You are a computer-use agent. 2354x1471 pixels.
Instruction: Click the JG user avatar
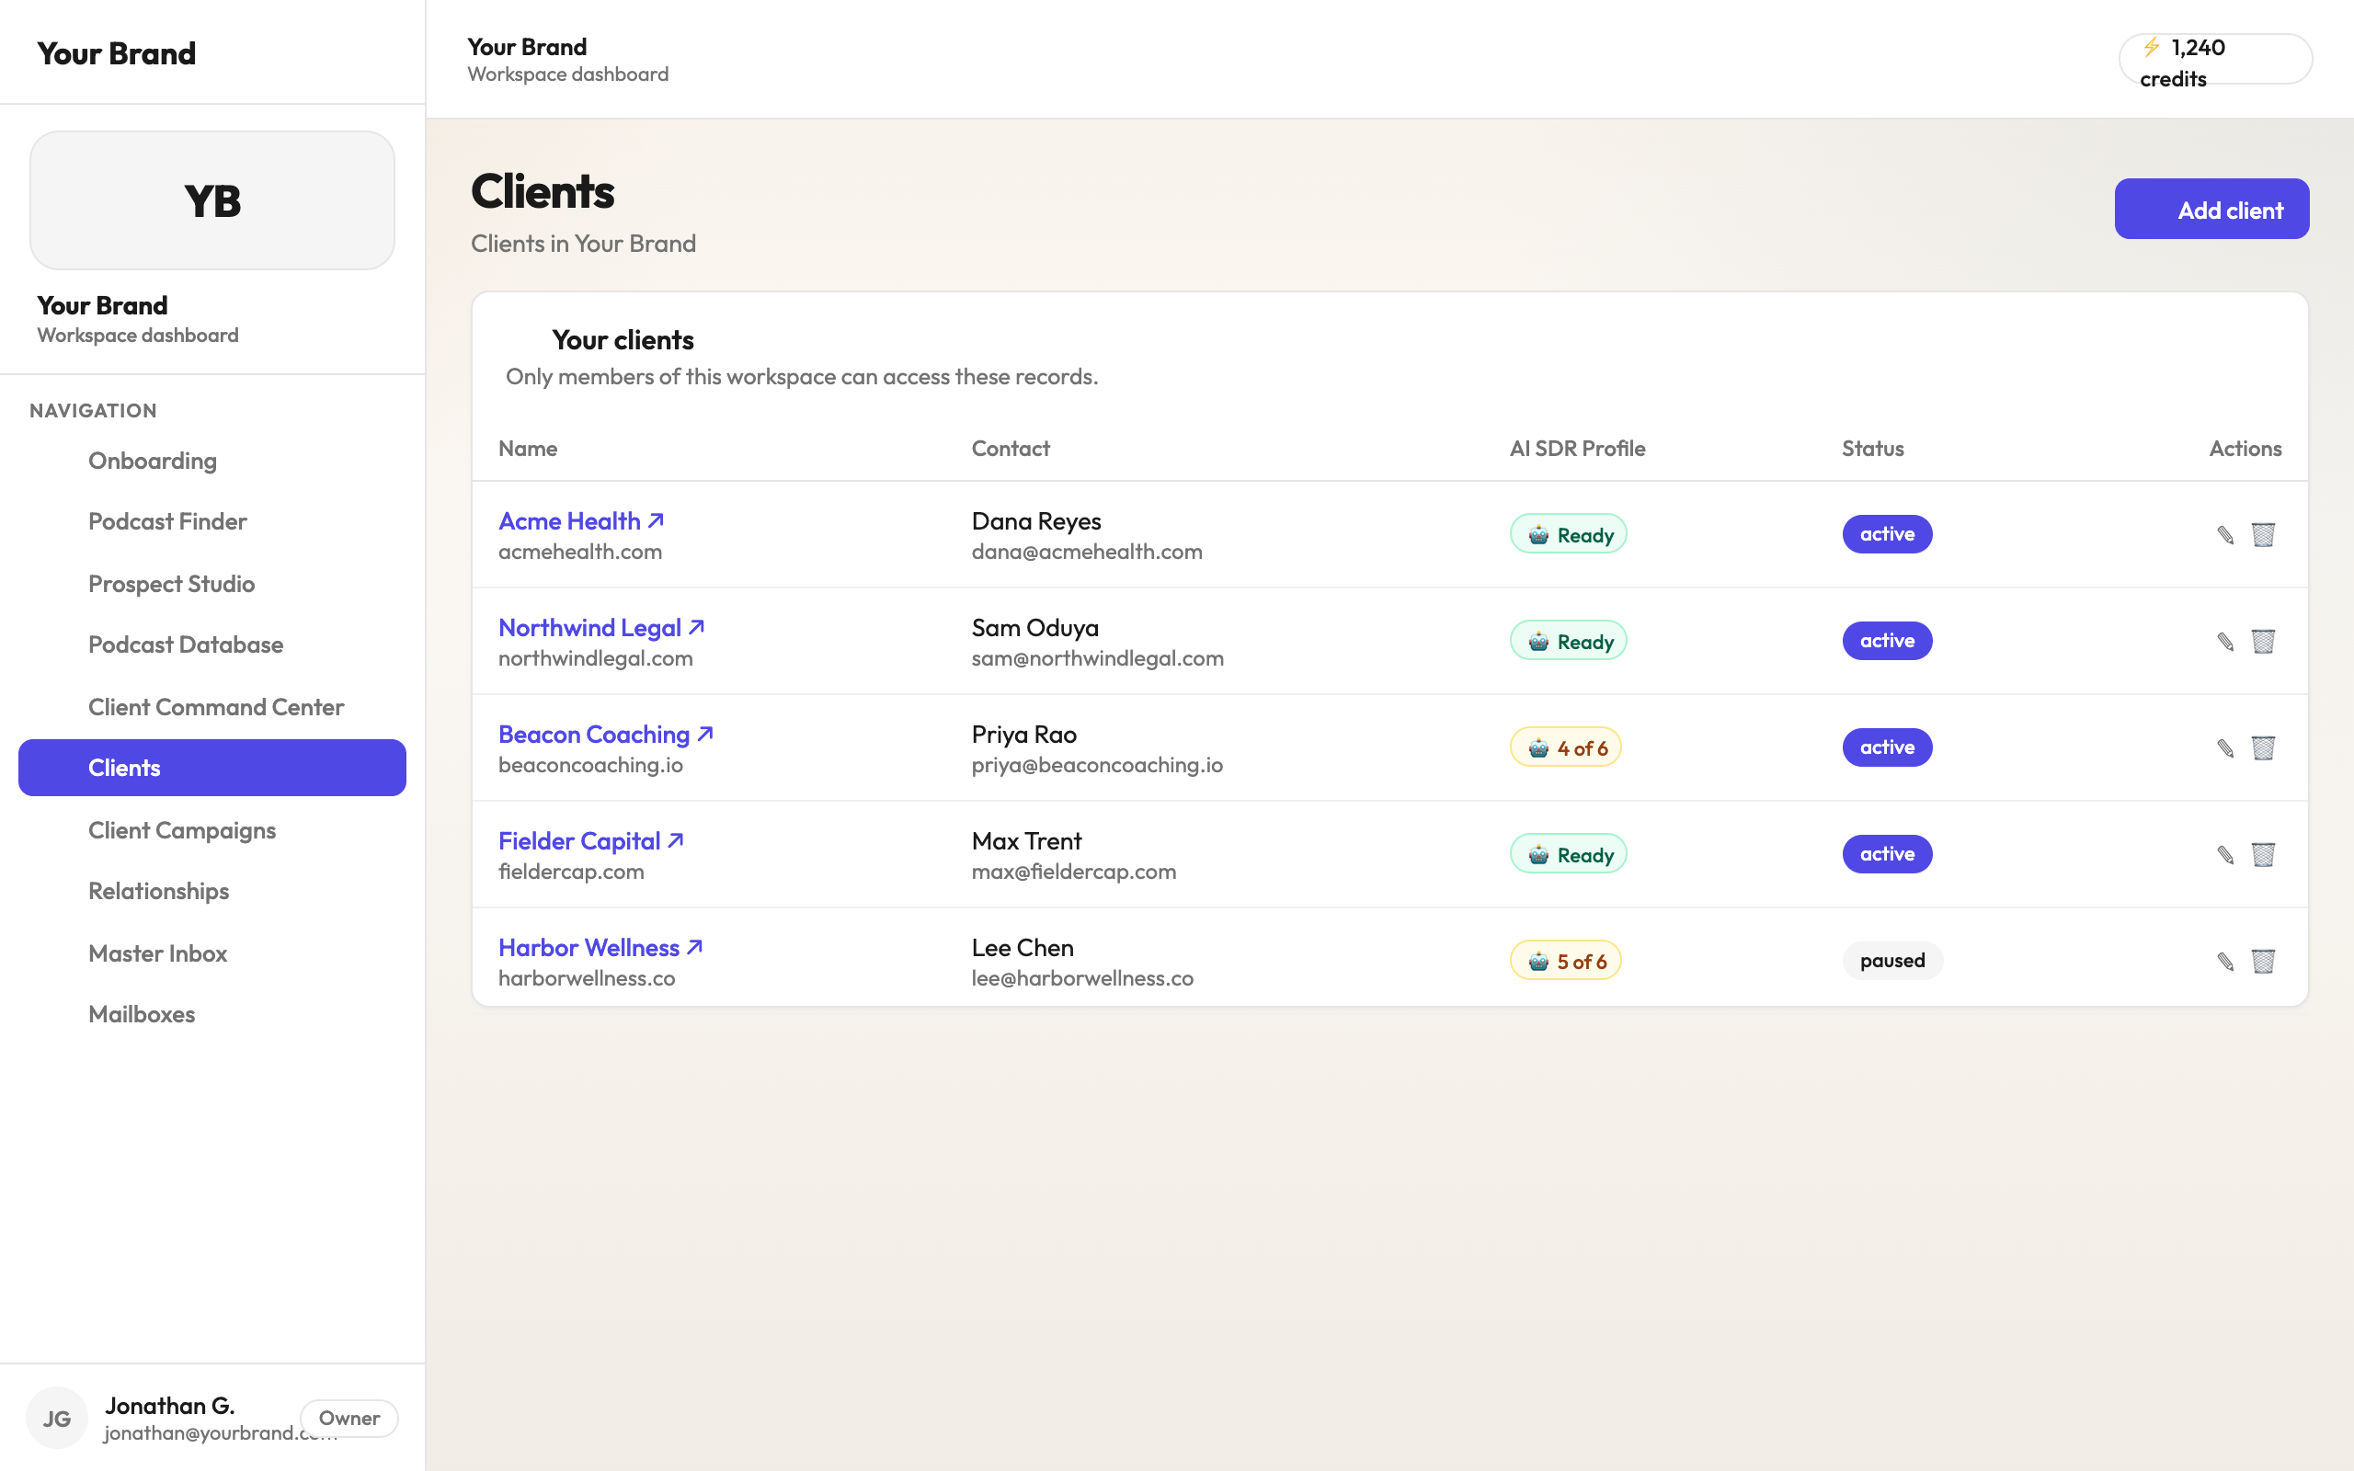point(56,1418)
